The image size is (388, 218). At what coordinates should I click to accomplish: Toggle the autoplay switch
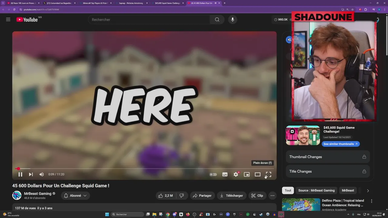coord(213,174)
